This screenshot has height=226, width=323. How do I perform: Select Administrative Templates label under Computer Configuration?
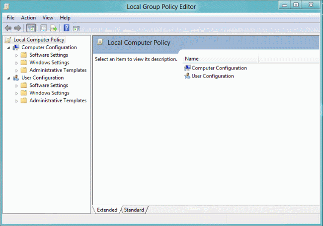(x=58, y=70)
